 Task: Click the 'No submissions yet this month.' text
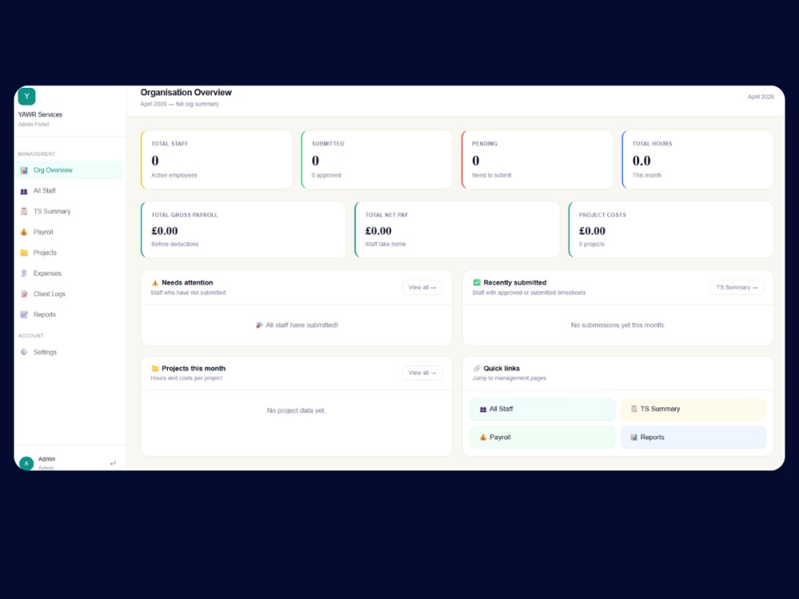click(618, 325)
